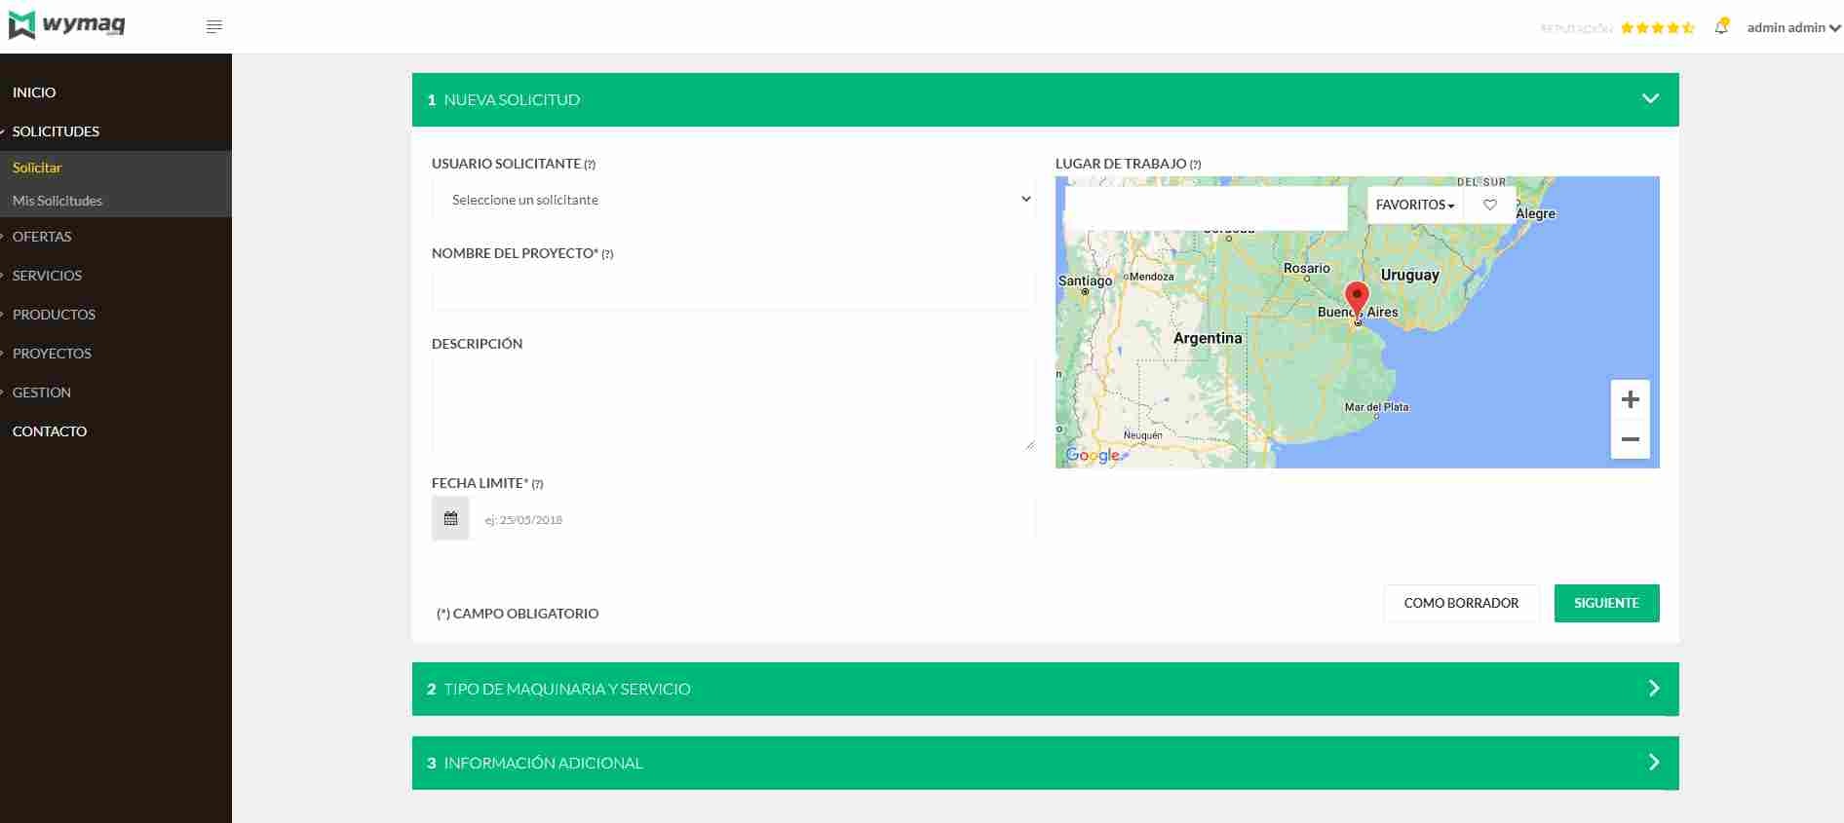Click the help (?) next to Fecha Limite
1844x823 pixels.
click(x=537, y=484)
